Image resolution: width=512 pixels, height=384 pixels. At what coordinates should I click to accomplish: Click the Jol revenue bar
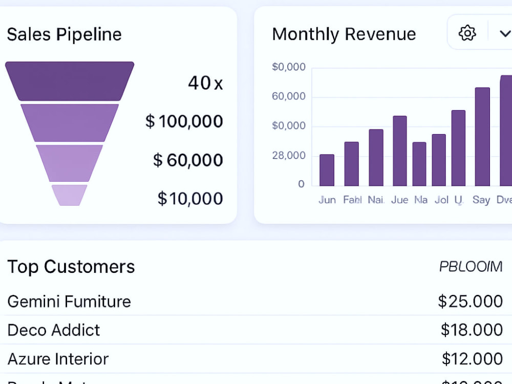pos(439,160)
